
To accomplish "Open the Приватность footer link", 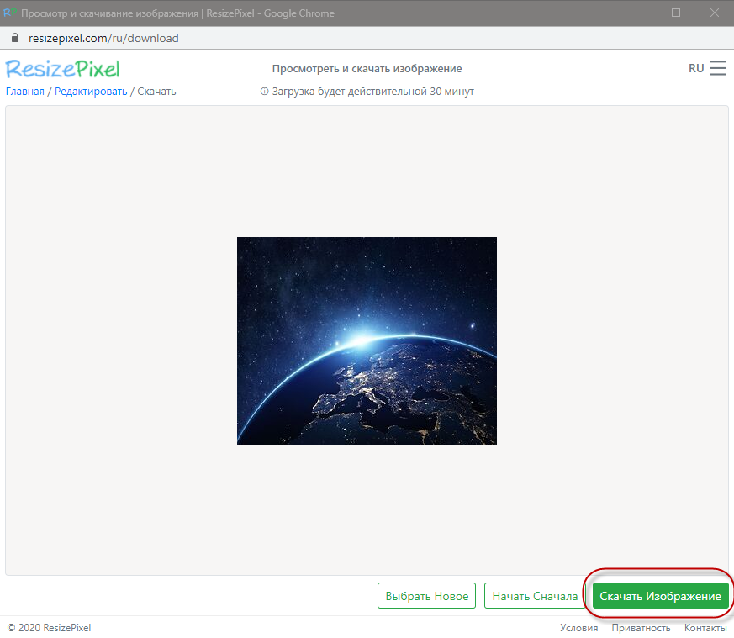I will coord(641,628).
